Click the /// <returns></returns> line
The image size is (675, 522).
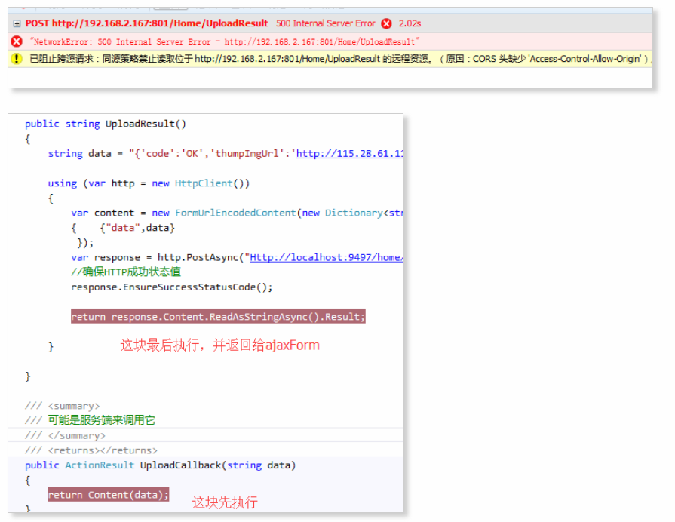coord(91,450)
